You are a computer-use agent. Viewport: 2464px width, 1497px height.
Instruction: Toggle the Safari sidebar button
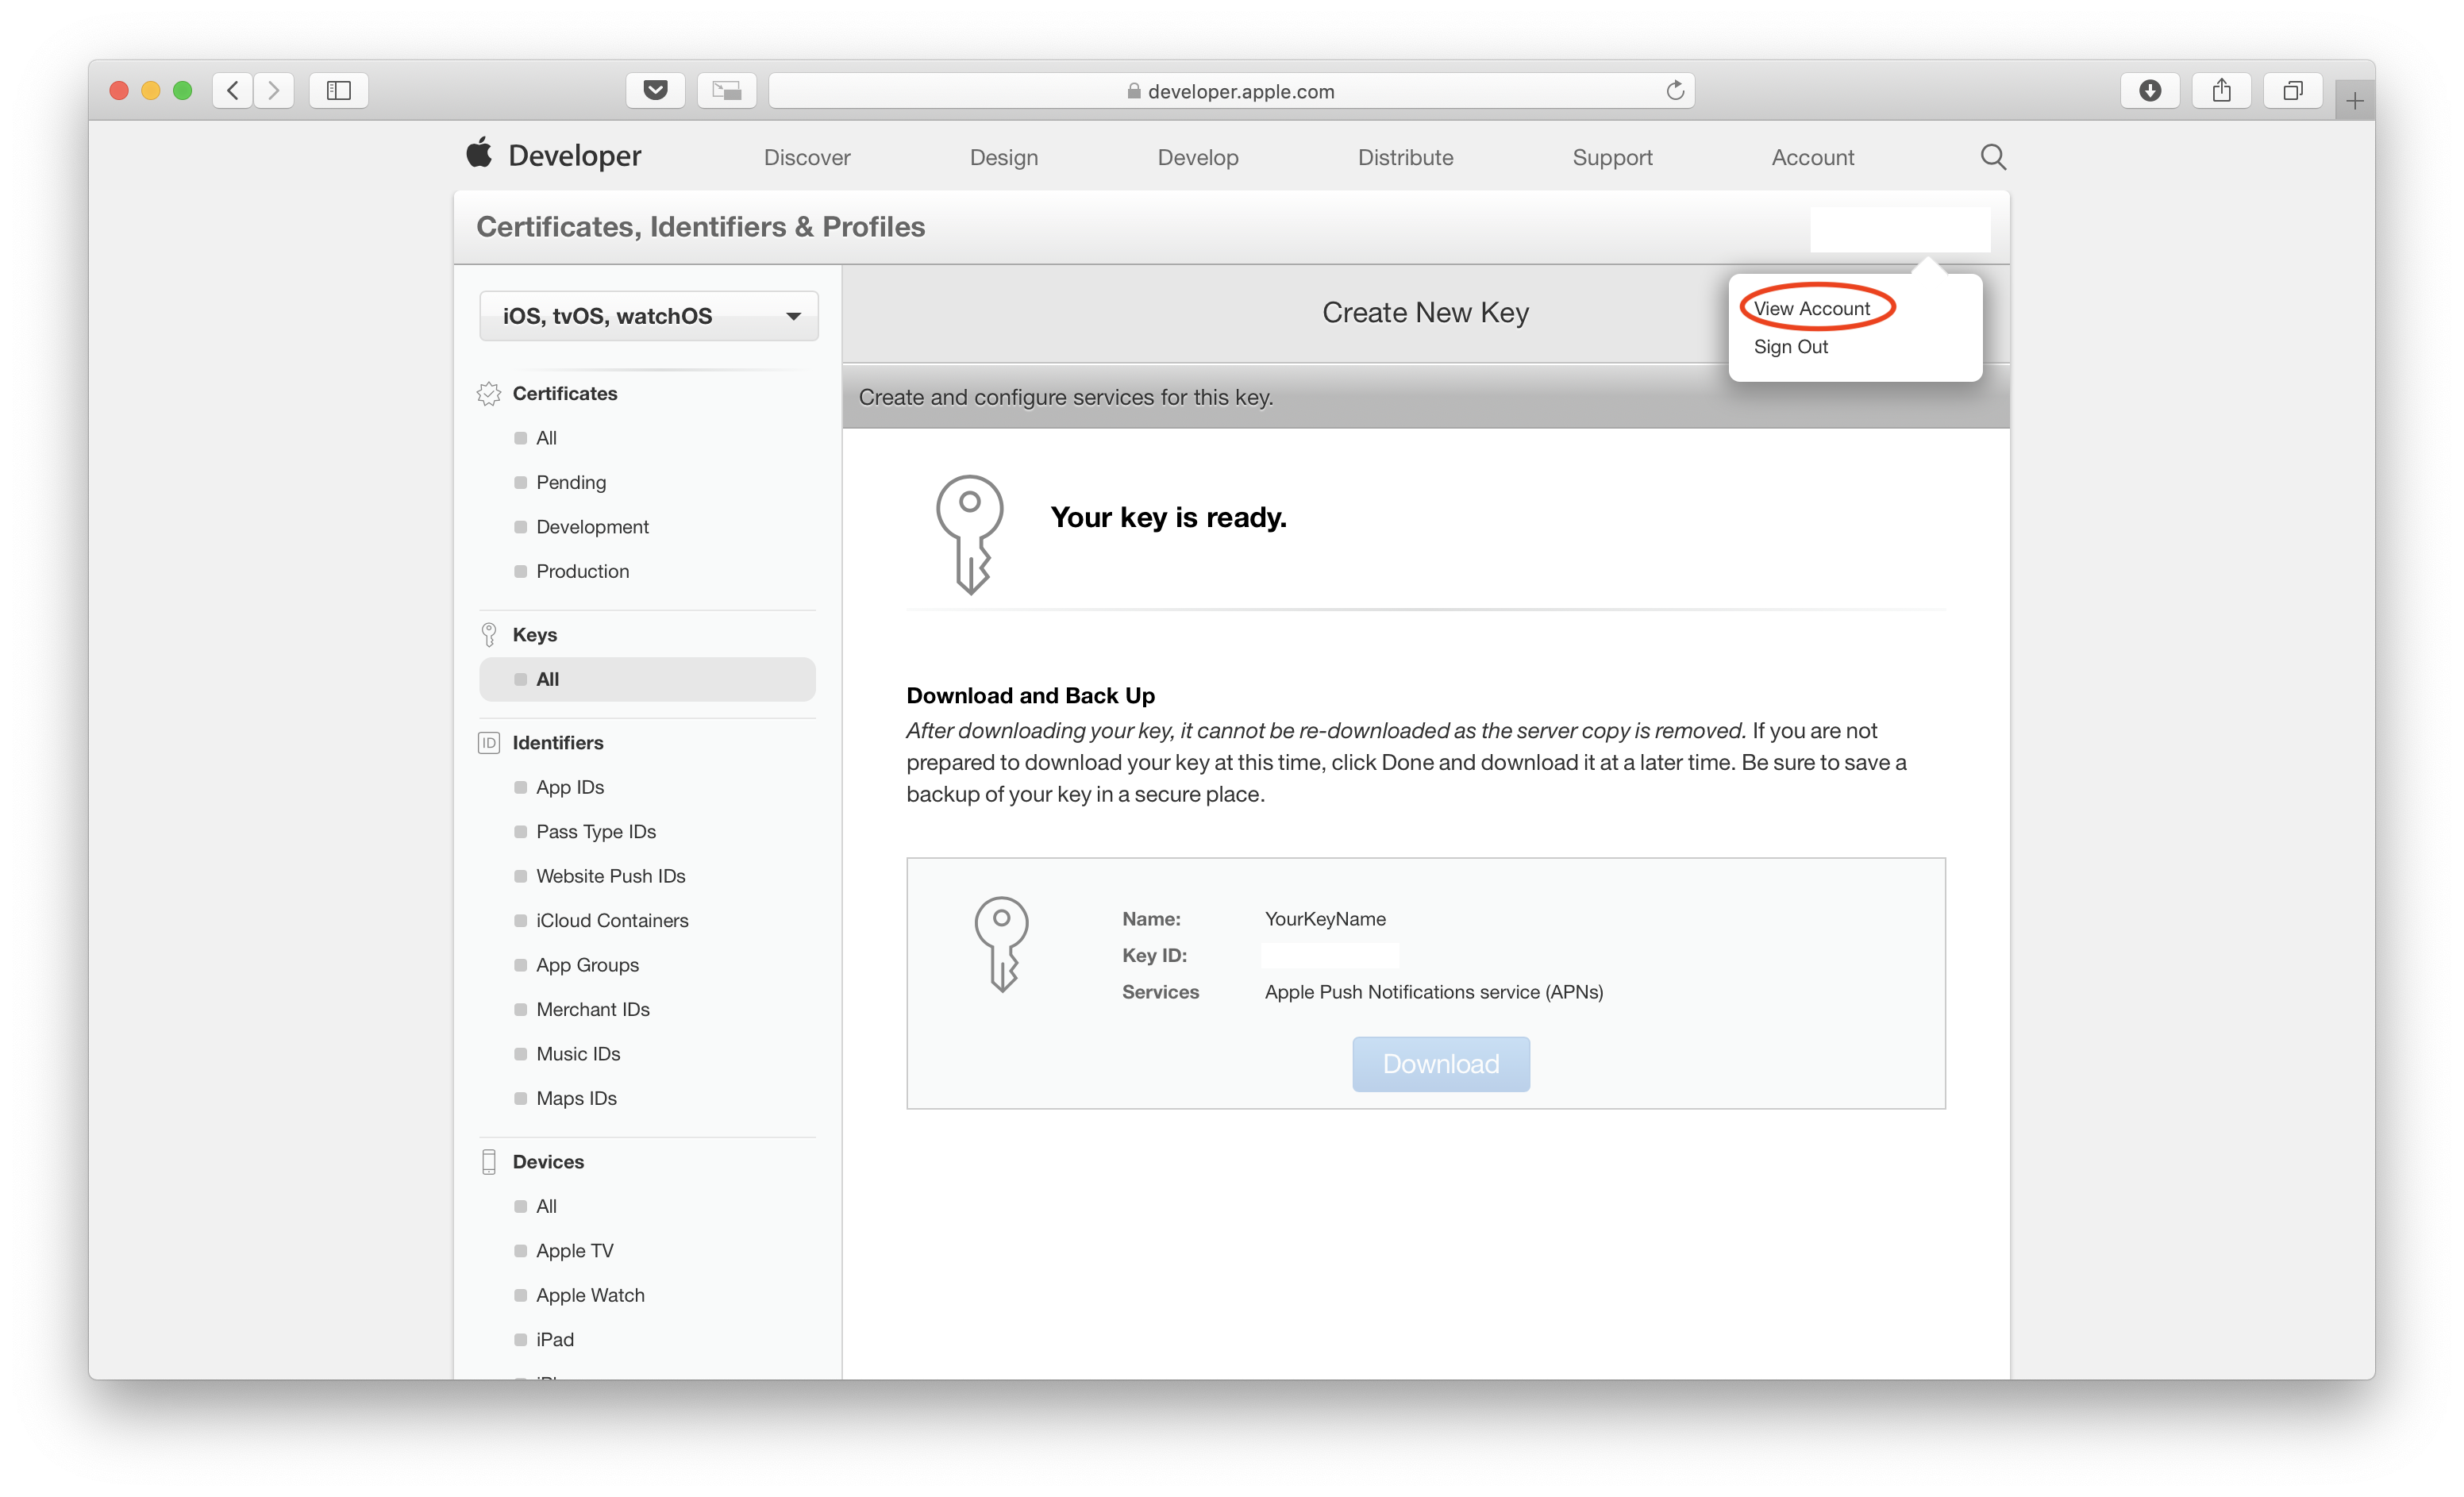339,91
